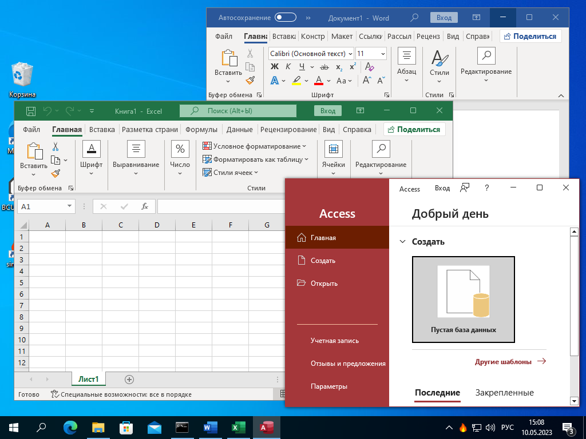Open Command Prompt from taskbar
Screen dimensions: 586x439
click(x=182, y=428)
